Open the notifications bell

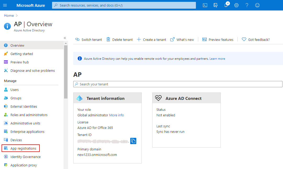(x=226, y=5)
